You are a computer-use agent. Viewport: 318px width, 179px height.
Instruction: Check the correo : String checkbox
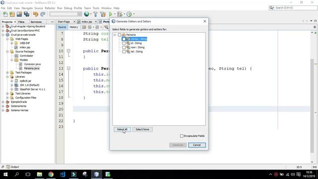coord(124,39)
